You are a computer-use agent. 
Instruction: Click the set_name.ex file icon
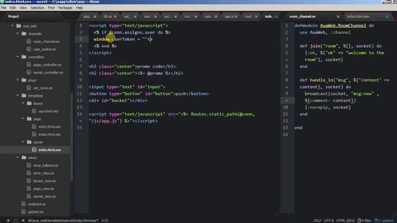tap(29, 88)
